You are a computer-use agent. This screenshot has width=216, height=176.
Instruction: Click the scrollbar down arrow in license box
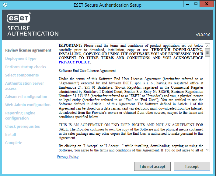click(207, 150)
